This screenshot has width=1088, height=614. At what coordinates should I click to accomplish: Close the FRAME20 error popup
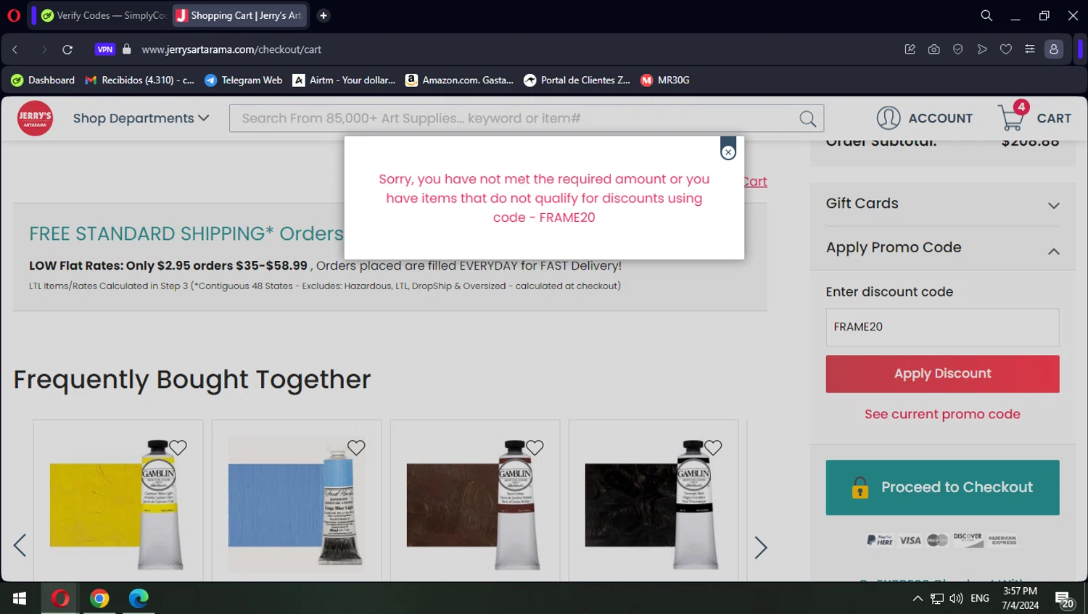(x=728, y=152)
